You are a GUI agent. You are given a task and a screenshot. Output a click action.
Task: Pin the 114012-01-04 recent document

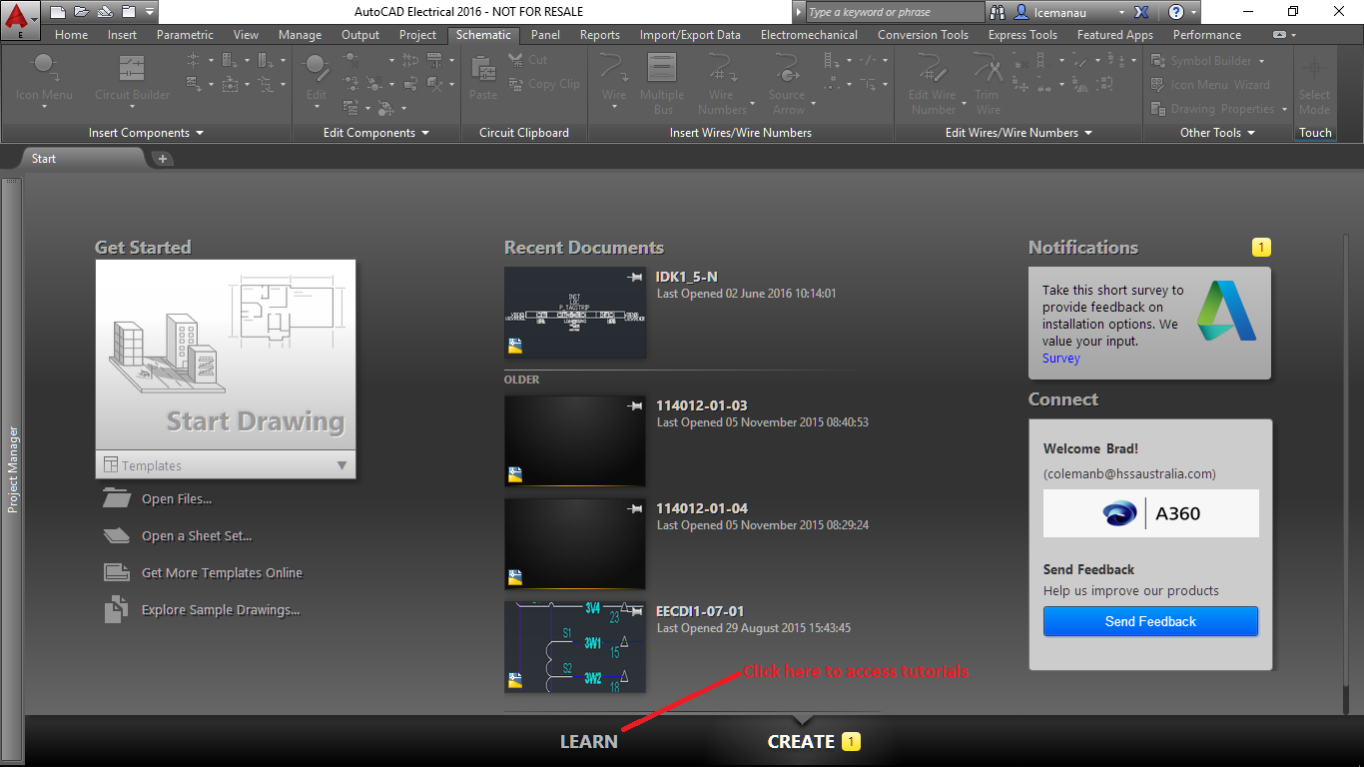pyautogui.click(x=633, y=508)
